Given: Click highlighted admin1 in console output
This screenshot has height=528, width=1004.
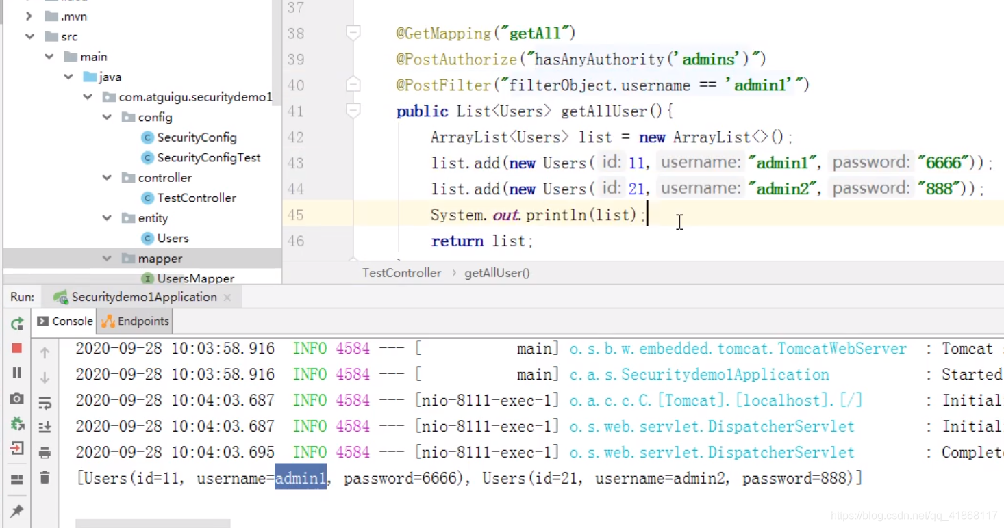Looking at the screenshot, I should coord(301,478).
